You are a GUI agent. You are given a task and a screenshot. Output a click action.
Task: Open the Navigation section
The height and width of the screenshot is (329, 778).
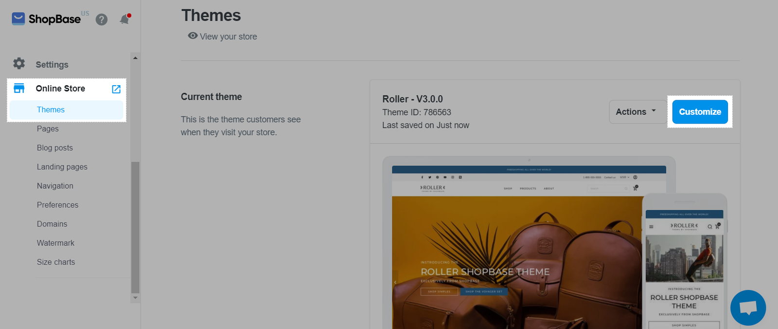pyautogui.click(x=55, y=186)
